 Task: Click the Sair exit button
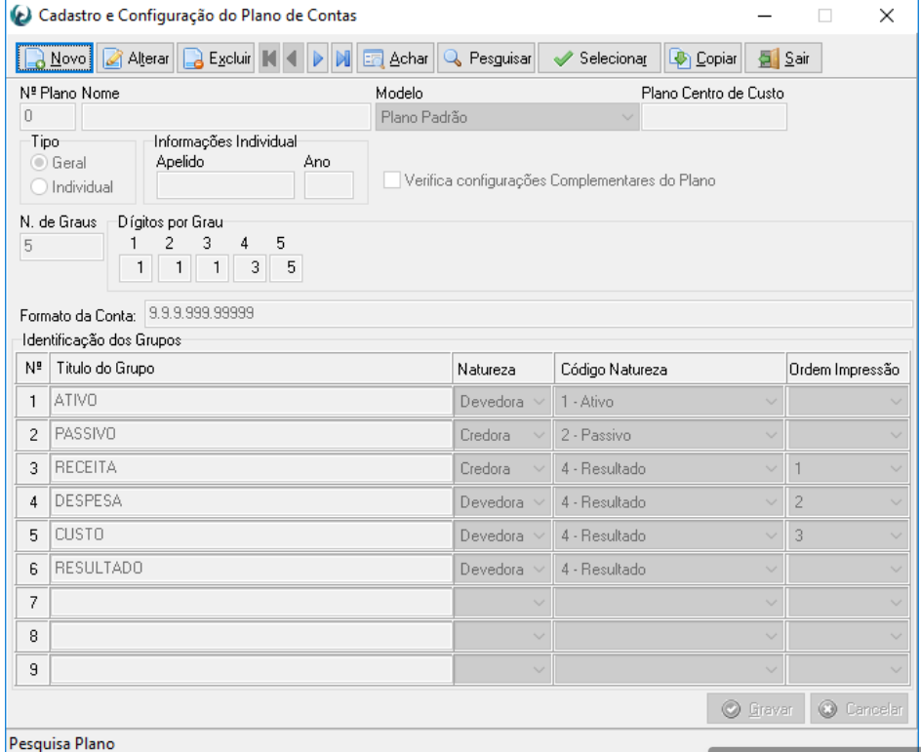tap(783, 59)
